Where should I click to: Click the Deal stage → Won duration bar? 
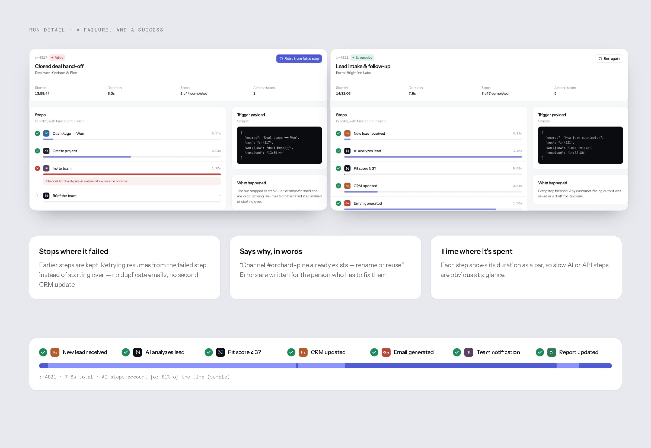coord(132,140)
